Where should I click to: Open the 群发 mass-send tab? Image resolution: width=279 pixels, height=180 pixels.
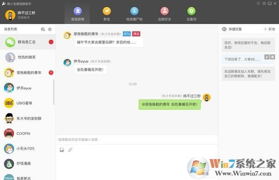pyautogui.click(x=107, y=14)
